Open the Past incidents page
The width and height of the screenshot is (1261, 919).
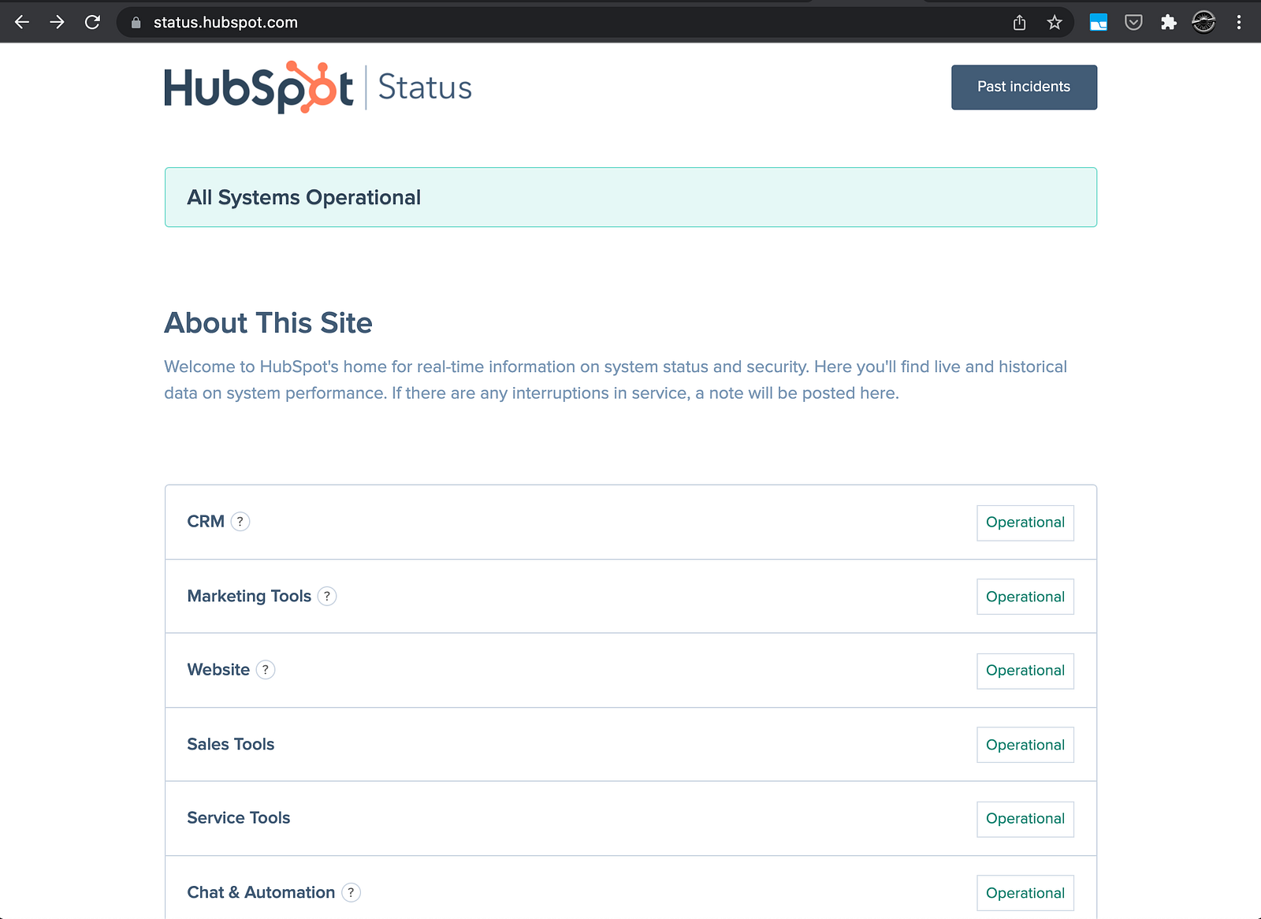[1024, 87]
